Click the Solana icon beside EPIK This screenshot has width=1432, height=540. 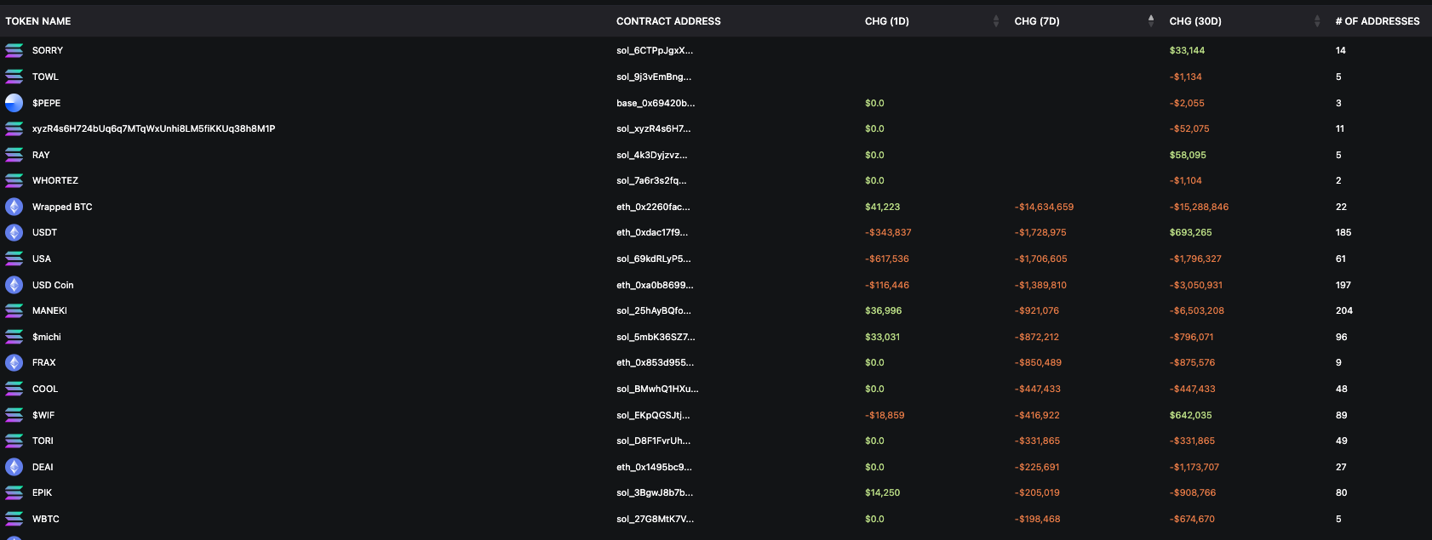click(14, 493)
